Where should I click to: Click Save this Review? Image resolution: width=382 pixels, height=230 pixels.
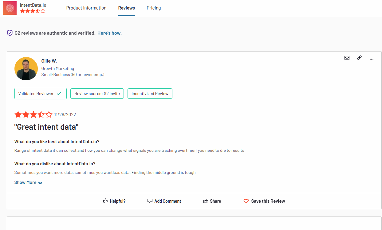[264, 201]
